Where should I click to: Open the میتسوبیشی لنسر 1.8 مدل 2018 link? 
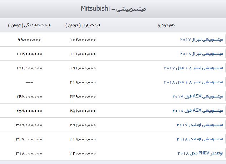[193, 82]
